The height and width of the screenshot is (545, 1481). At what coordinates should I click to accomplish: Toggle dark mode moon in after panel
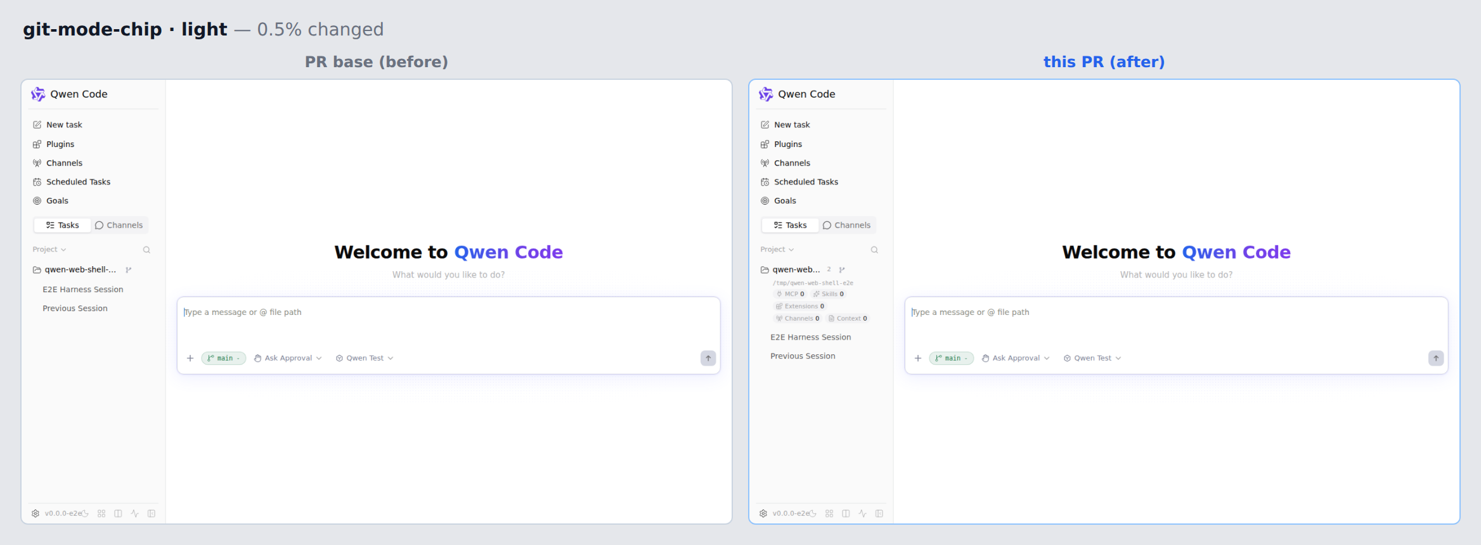click(813, 513)
